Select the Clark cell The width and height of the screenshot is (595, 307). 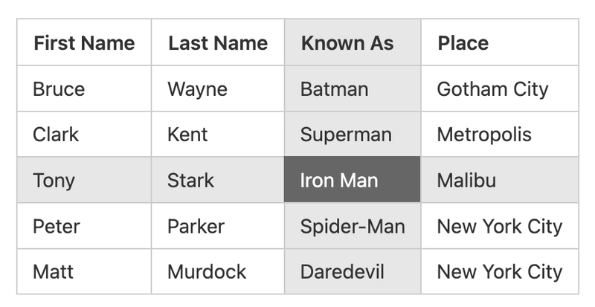[84, 135]
